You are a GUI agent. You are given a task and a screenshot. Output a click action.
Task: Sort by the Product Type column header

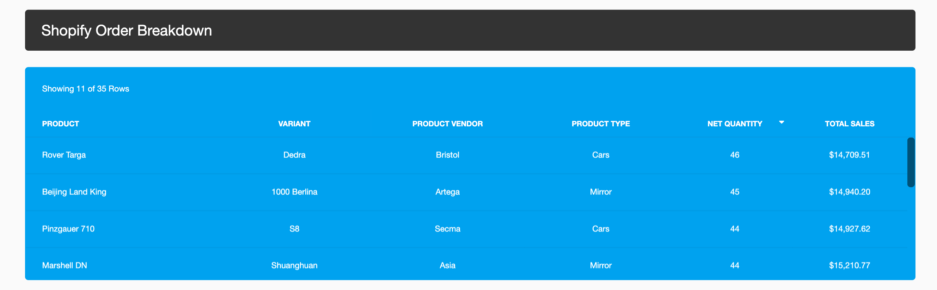tap(601, 124)
